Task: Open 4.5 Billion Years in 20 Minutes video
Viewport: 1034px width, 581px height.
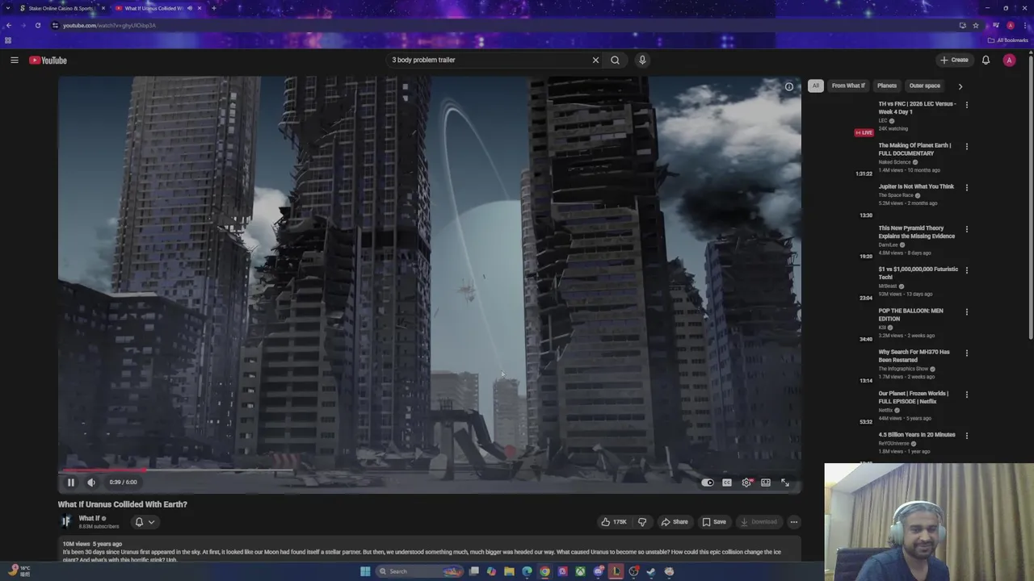Action: click(917, 435)
